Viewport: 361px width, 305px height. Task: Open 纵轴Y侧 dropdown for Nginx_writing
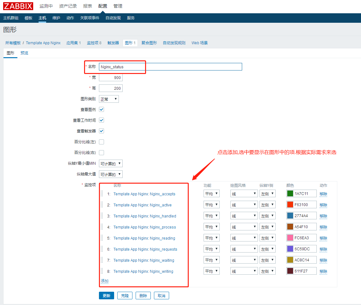tap(267, 271)
